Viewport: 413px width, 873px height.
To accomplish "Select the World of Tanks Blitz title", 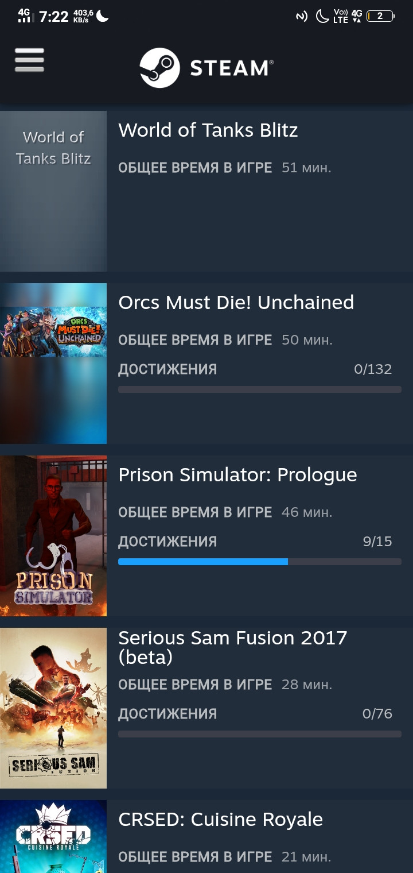I will coord(208,130).
